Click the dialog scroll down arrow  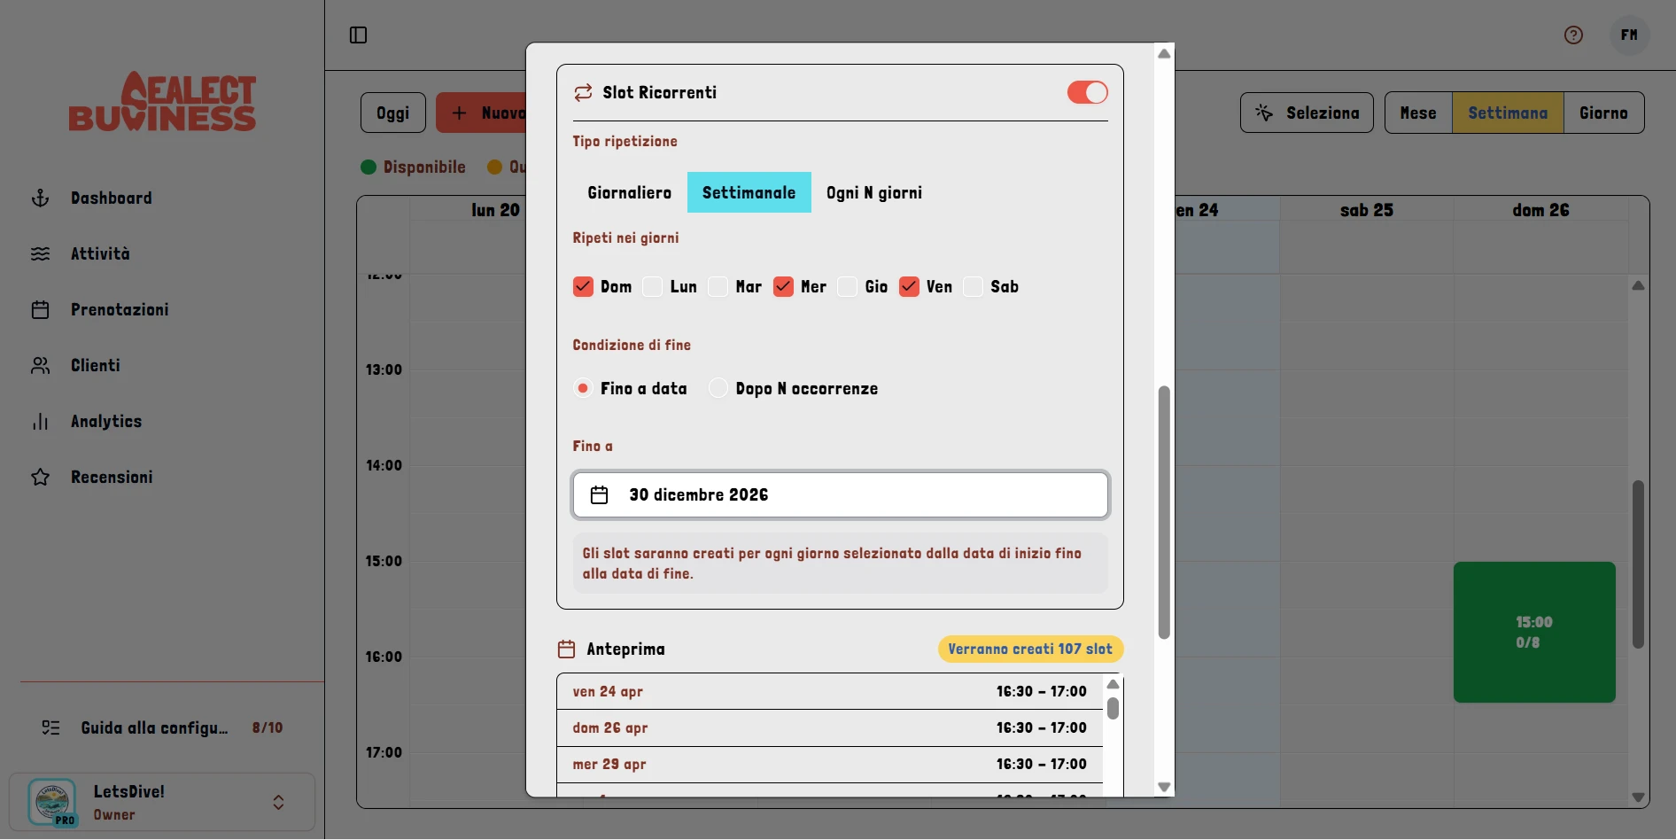1165,787
